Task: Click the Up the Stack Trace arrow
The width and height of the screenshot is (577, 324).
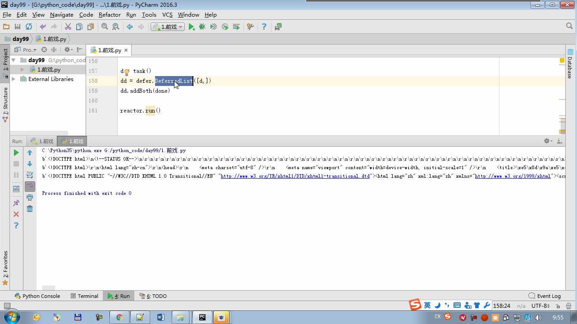Action: point(30,153)
